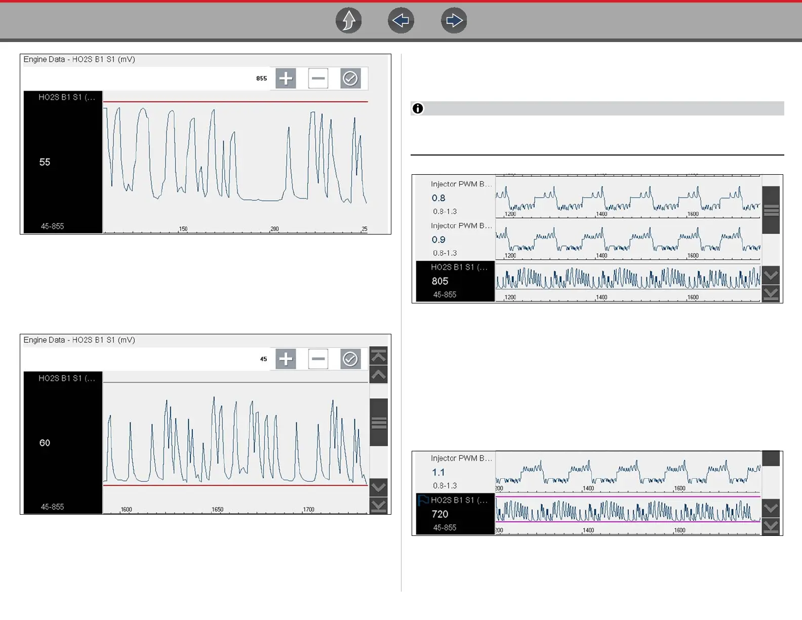Select HO2S B1 S1 panel showing 60
Viewport: 802px width, 620px height.
point(63,443)
